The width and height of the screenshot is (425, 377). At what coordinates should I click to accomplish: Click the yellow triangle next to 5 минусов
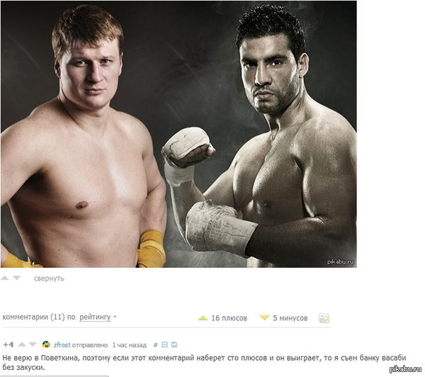pyautogui.click(x=264, y=317)
